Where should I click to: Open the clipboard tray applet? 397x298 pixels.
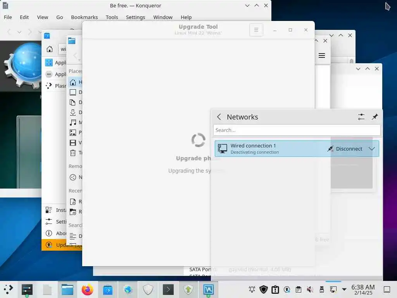pos(299,289)
